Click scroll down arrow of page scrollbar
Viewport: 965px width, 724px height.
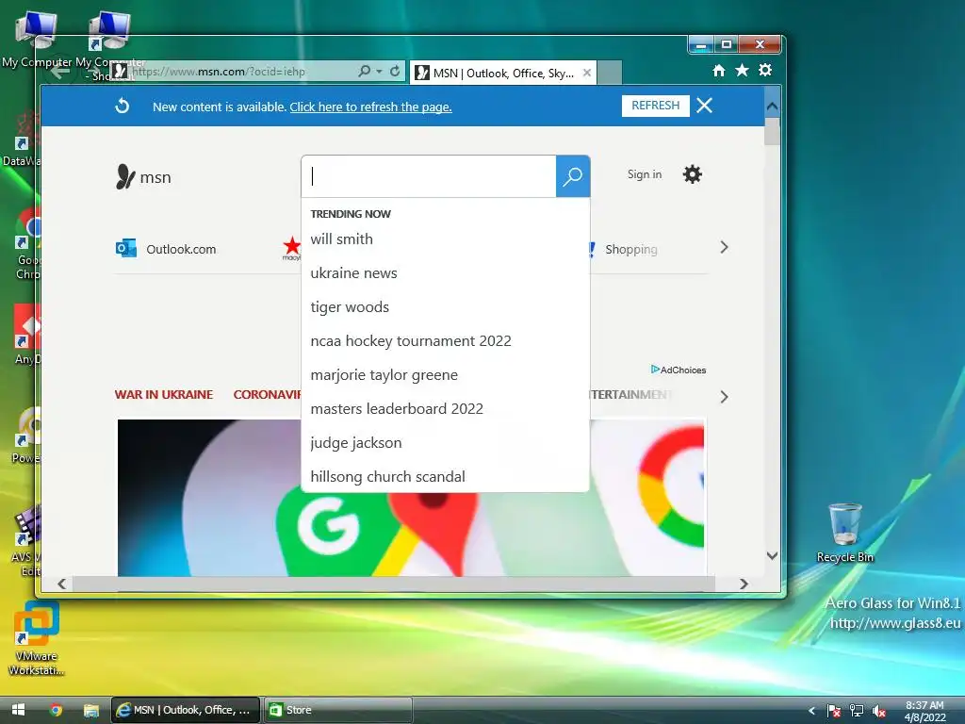click(772, 555)
